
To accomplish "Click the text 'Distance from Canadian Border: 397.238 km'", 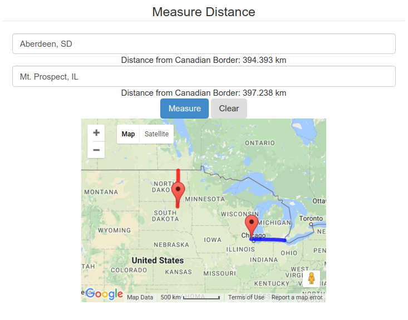I will click(204, 93).
